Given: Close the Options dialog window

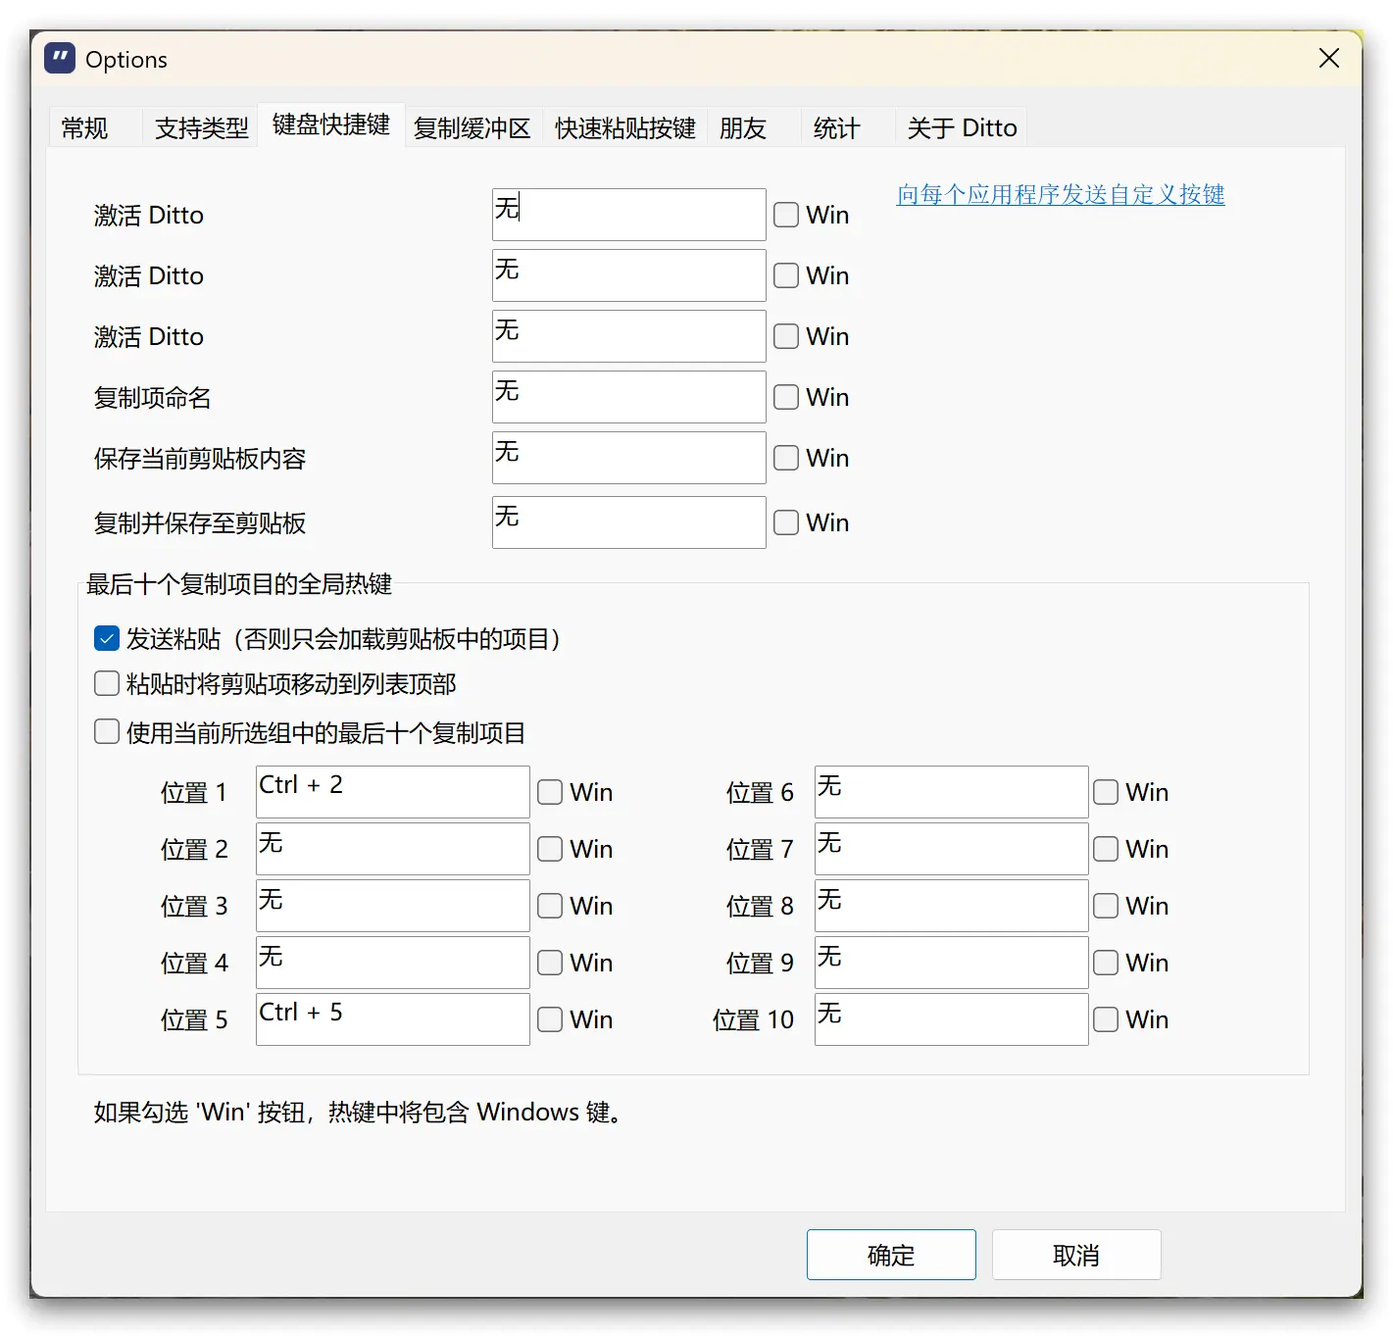Looking at the screenshot, I should point(1328,59).
